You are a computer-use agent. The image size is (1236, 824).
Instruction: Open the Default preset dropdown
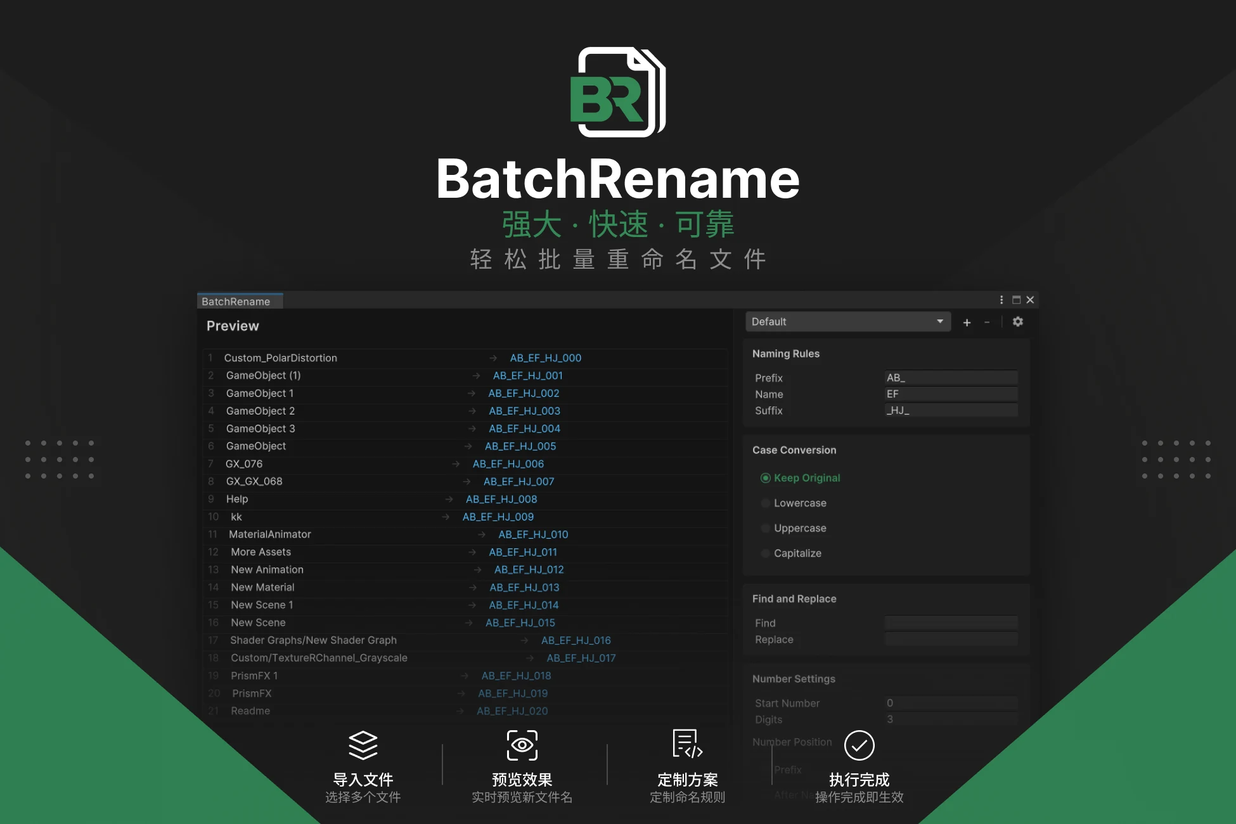pyautogui.click(x=848, y=321)
